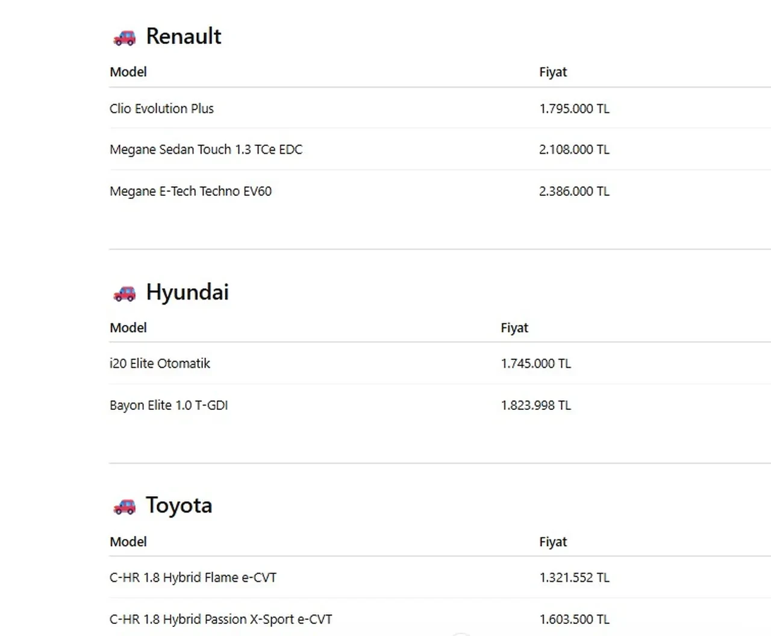Click the 1.795.000 TL price

574,109
